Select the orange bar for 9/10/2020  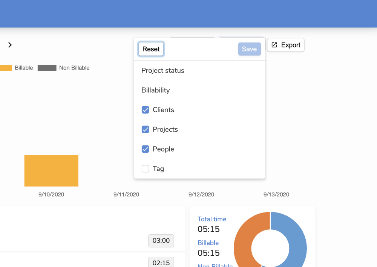(x=51, y=171)
